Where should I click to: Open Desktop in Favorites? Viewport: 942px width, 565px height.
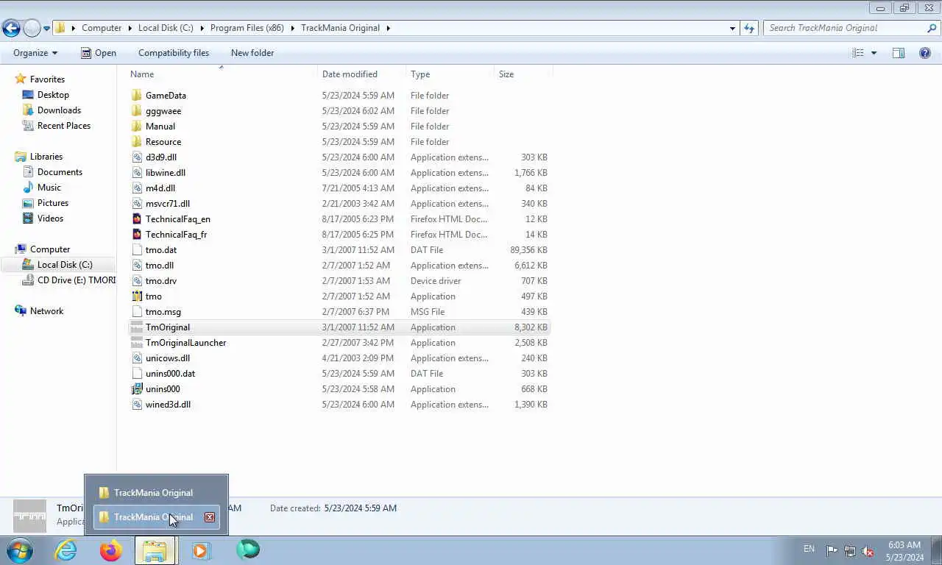point(53,95)
